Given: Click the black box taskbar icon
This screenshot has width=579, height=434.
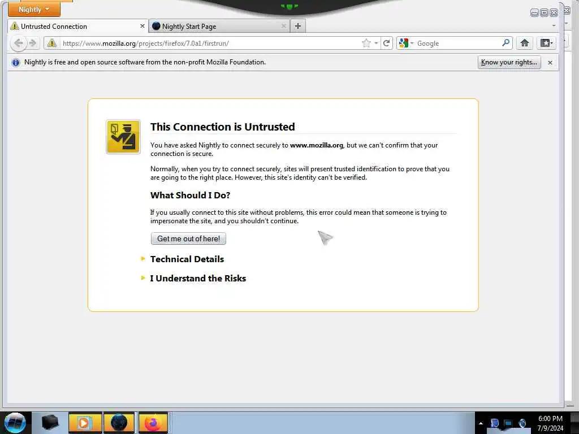Looking at the screenshot, I should [x=50, y=423].
